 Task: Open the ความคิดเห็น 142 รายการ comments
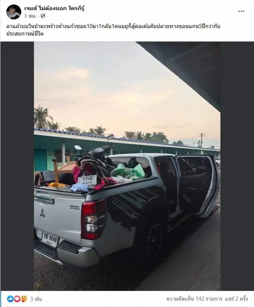pyautogui.click(x=194, y=299)
